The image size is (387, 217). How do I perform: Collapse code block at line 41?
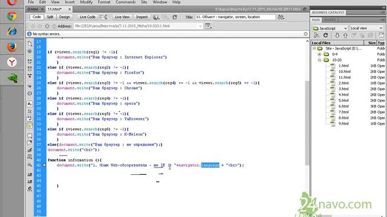(x=44, y=165)
